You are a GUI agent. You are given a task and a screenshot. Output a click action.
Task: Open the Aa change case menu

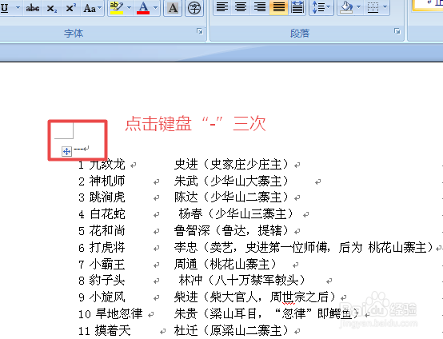[92, 8]
